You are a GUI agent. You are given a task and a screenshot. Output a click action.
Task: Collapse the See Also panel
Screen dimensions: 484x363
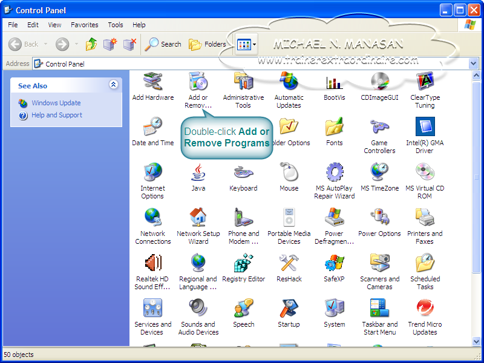113,85
